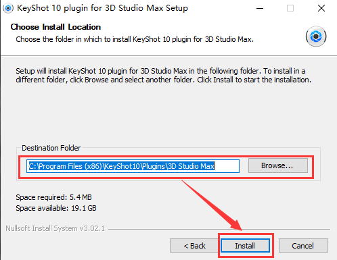Click the Space available: 19.1 GB text
This screenshot has height=260, width=337.
(56, 208)
